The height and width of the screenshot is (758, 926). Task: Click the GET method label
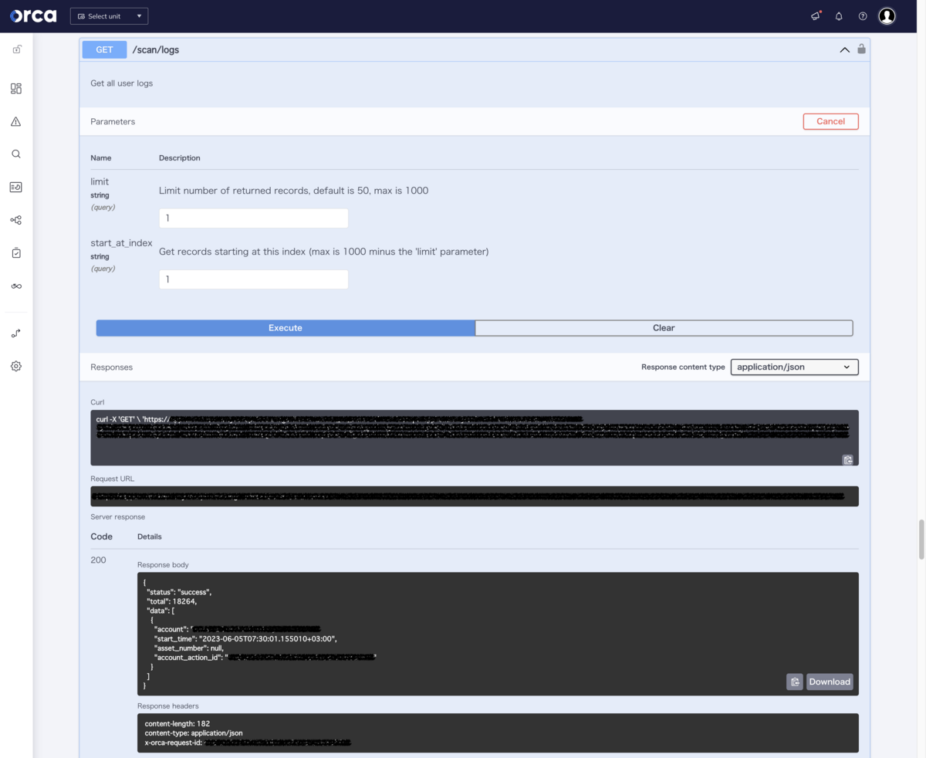pos(104,49)
